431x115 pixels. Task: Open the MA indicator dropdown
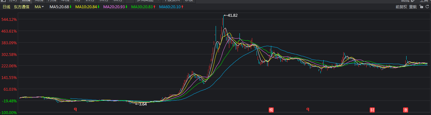click(39, 7)
